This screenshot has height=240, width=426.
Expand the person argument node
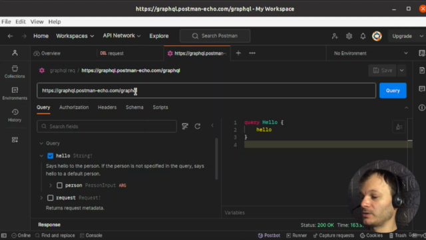tap(51, 185)
